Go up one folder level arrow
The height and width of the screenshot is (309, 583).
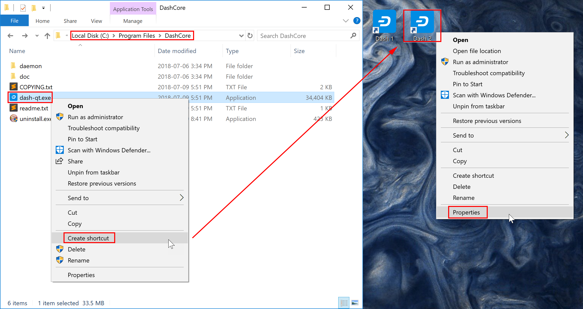point(47,36)
